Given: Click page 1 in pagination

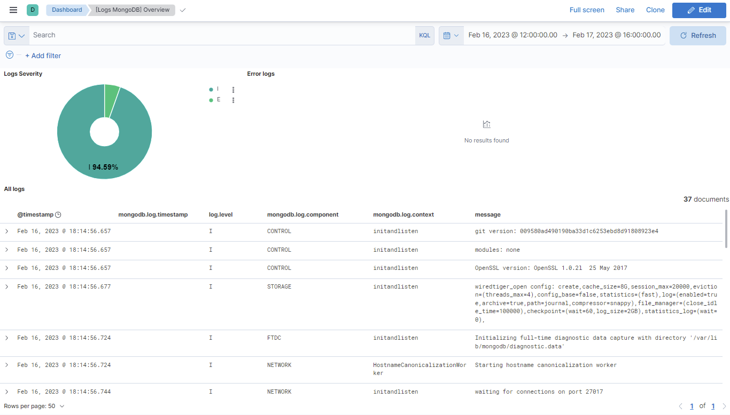Looking at the screenshot, I should point(692,406).
